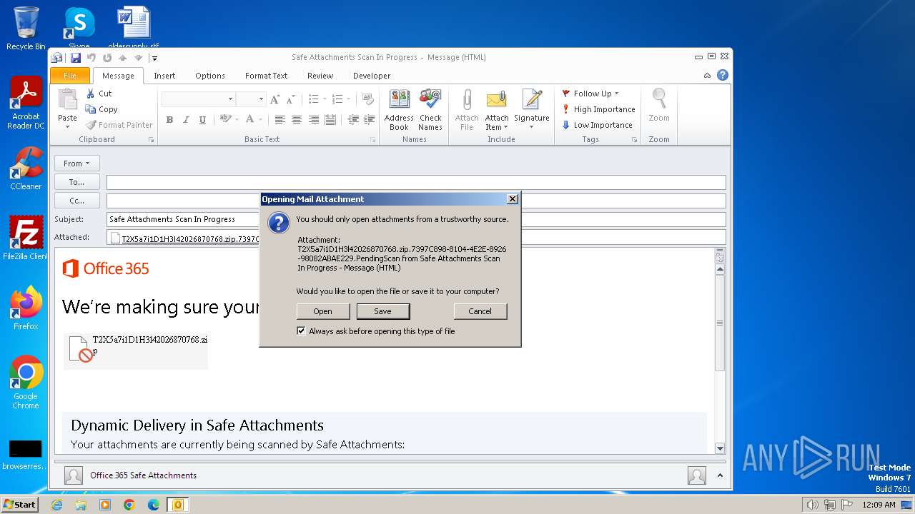Screen dimensions: 915x514
Task: Click the Copy icon in Clipboard group
Action: [91, 109]
